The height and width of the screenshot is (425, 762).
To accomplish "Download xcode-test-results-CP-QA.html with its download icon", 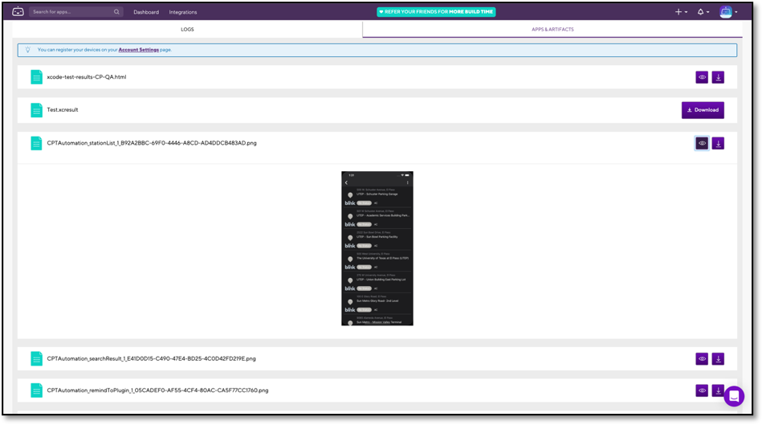I will (718, 77).
